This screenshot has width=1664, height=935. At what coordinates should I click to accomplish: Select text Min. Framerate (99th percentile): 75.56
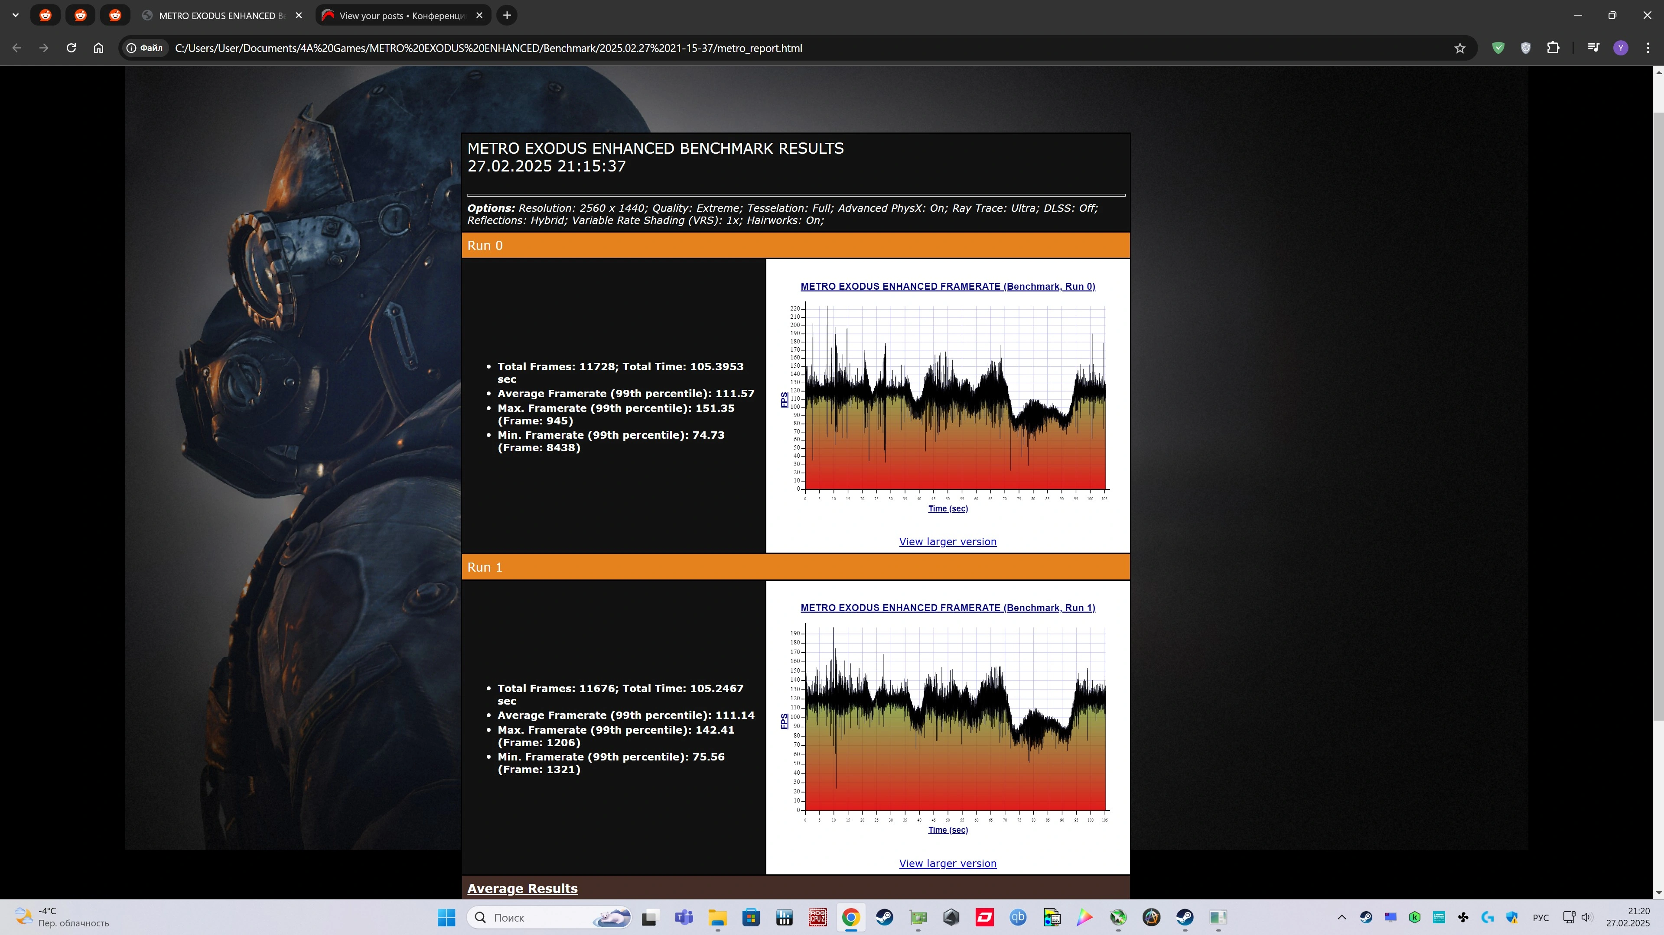click(610, 757)
